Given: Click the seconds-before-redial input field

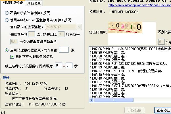Looking at the screenshot, I should coord(61,34).
